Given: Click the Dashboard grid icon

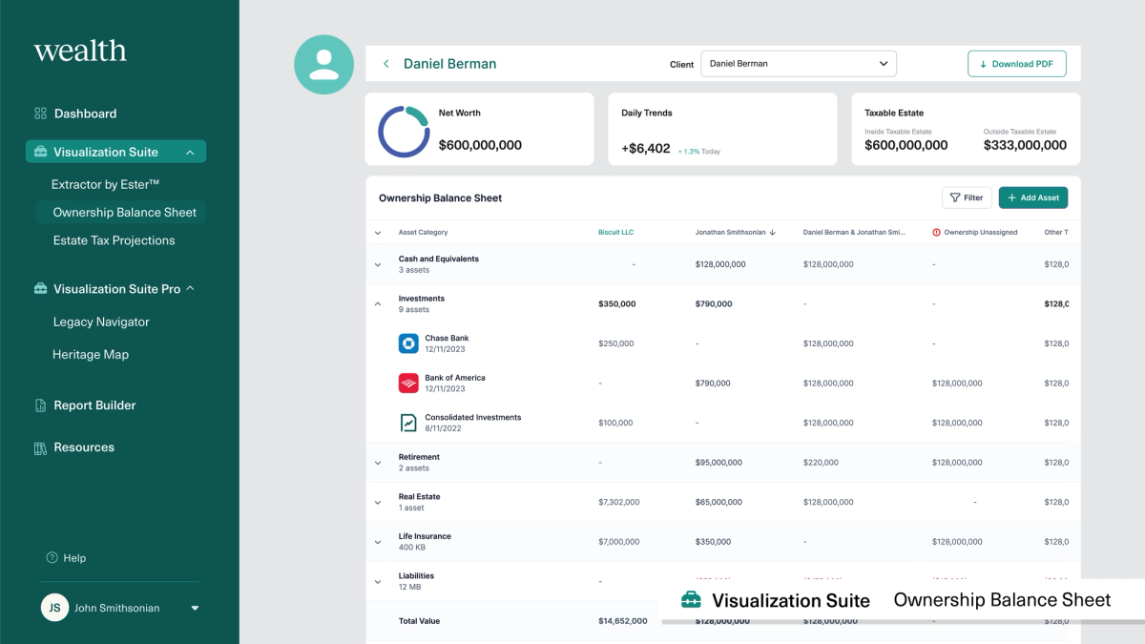Looking at the screenshot, I should [40, 114].
